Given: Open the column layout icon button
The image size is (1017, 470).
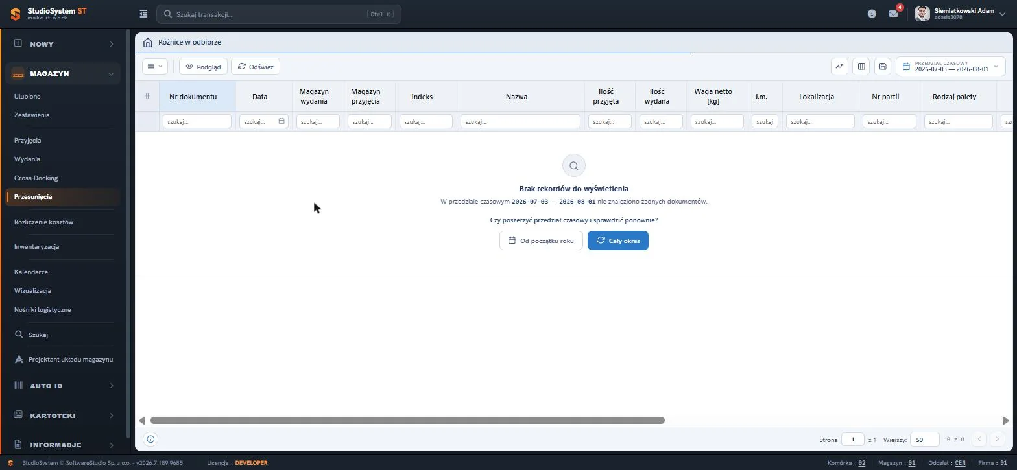Looking at the screenshot, I should (861, 66).
